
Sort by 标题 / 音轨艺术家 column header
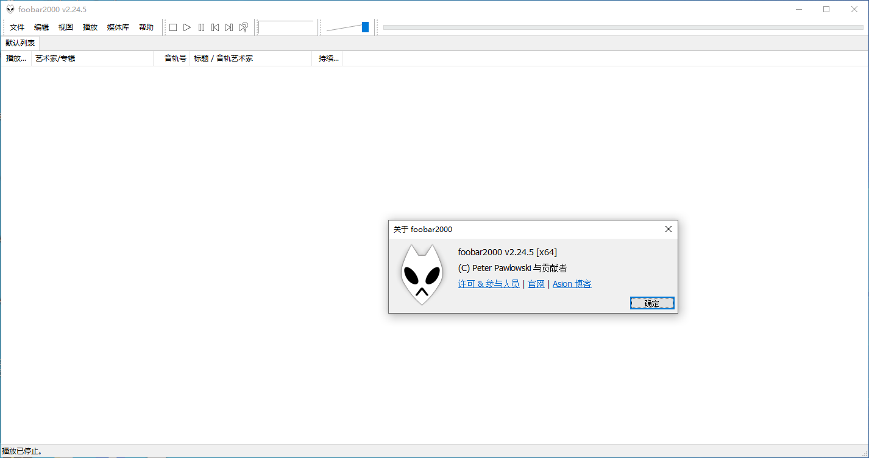[251, 58]
